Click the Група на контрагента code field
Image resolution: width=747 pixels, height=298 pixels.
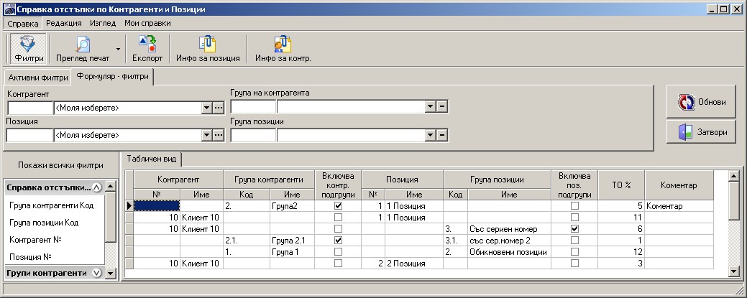(x=253, y=106)
